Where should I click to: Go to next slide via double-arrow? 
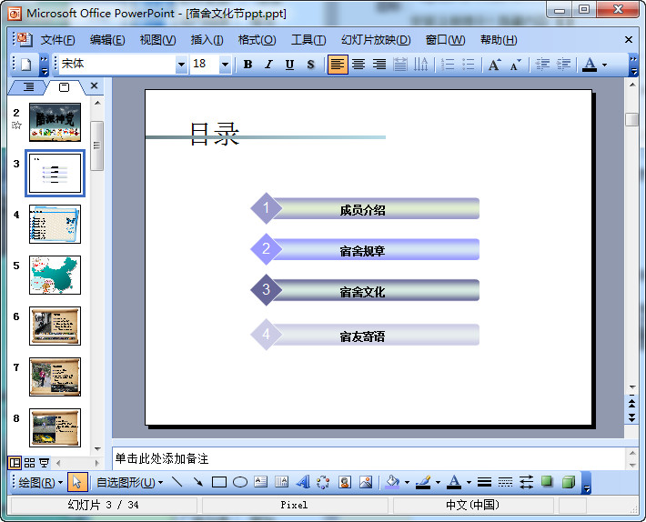point(631,417)
